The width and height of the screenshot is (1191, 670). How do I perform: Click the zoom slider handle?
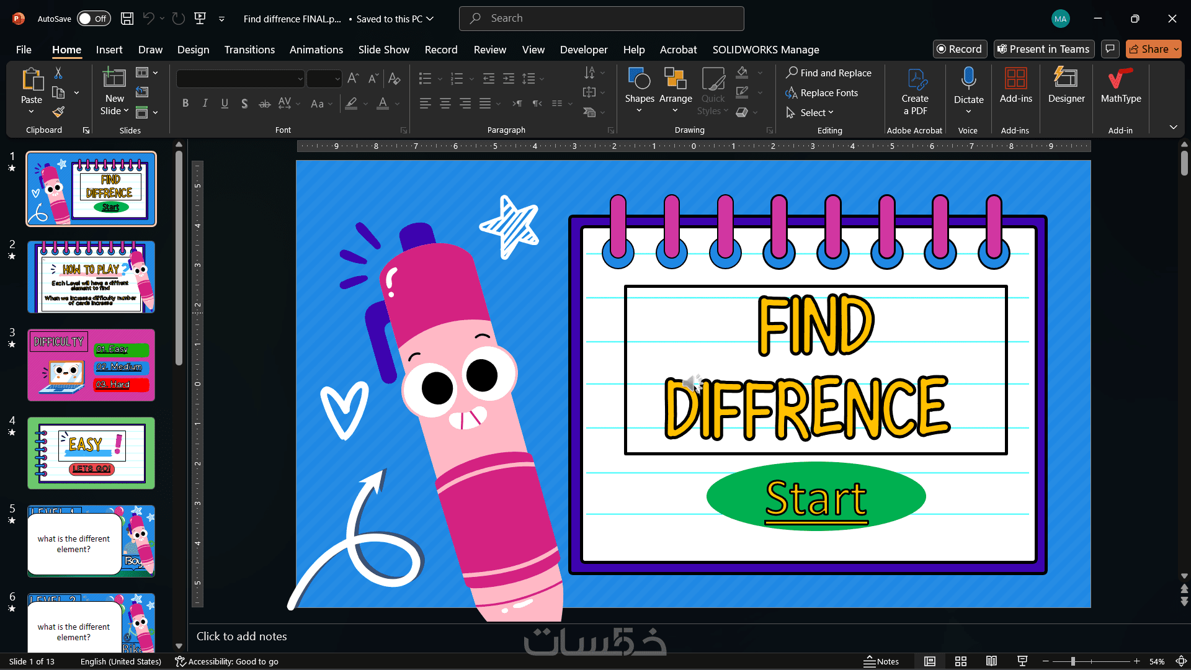coord(1073,661)
